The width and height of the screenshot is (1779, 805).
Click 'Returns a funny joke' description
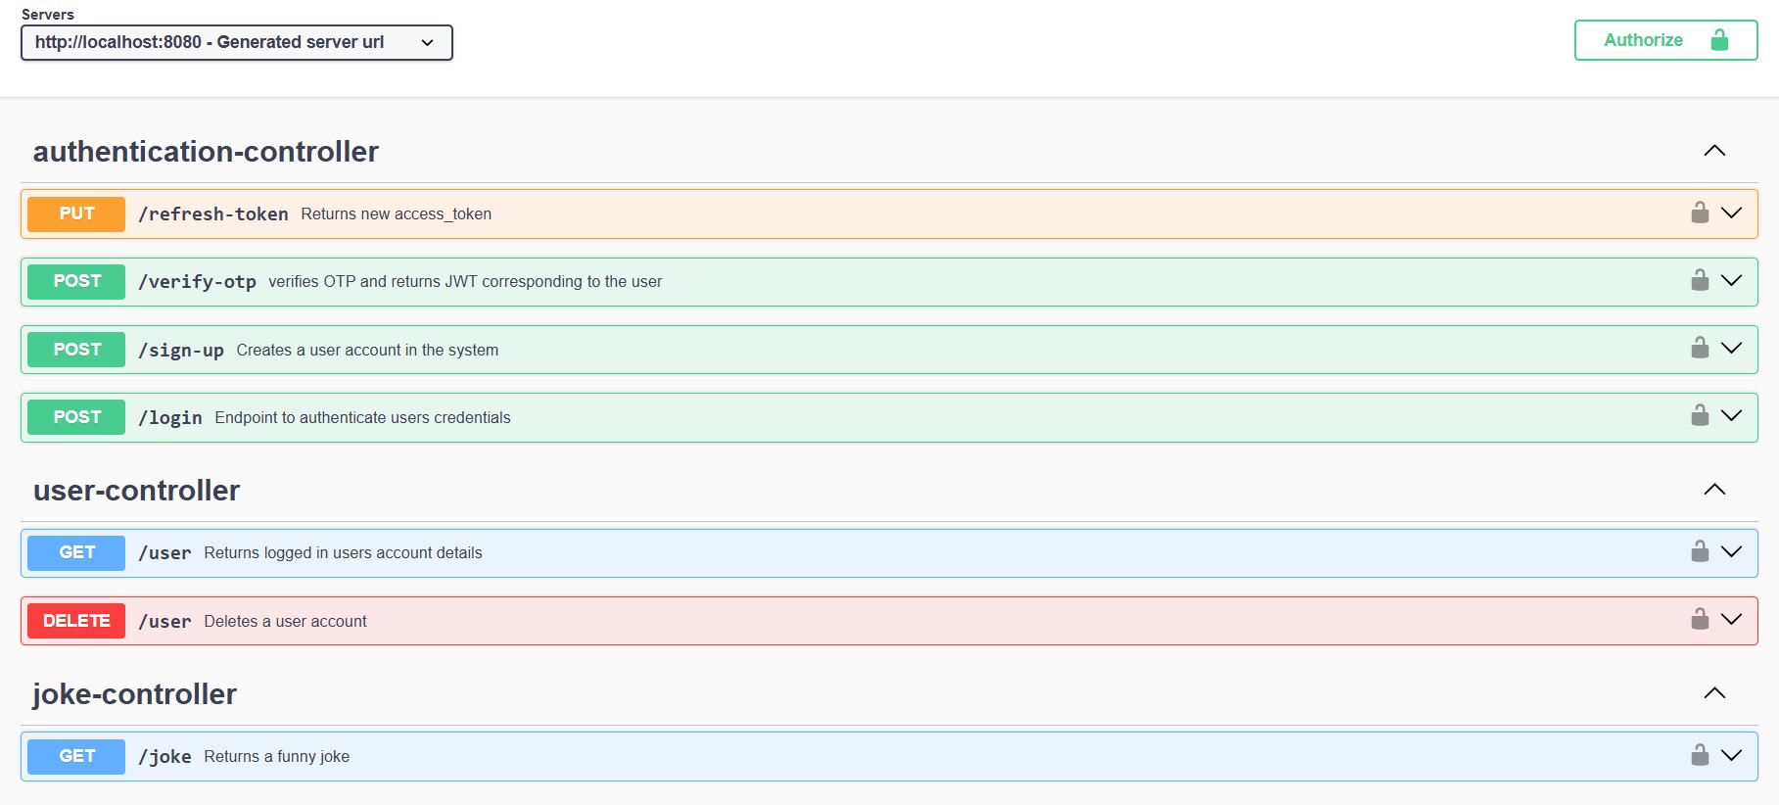click(276, 757)
